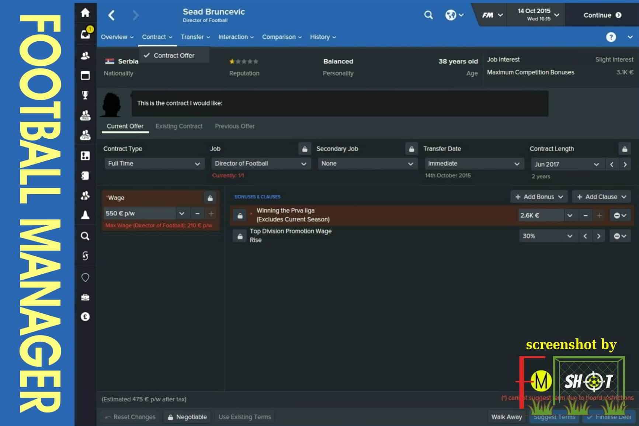
Task: Increase contract length with right arrow
Action: (x=625, y=164)
